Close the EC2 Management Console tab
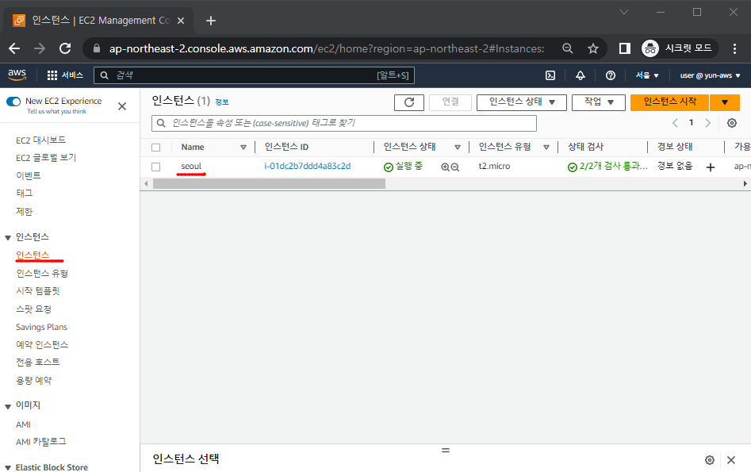751x472 pixels. [181, 21]
